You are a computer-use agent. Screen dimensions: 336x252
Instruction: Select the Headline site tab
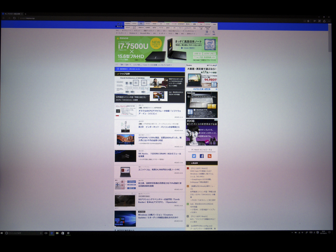coord(128,24)
